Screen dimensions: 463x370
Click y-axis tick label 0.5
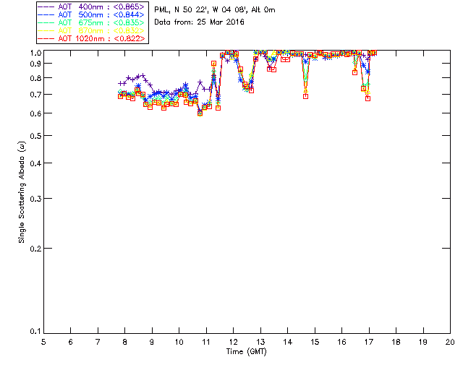35,136
